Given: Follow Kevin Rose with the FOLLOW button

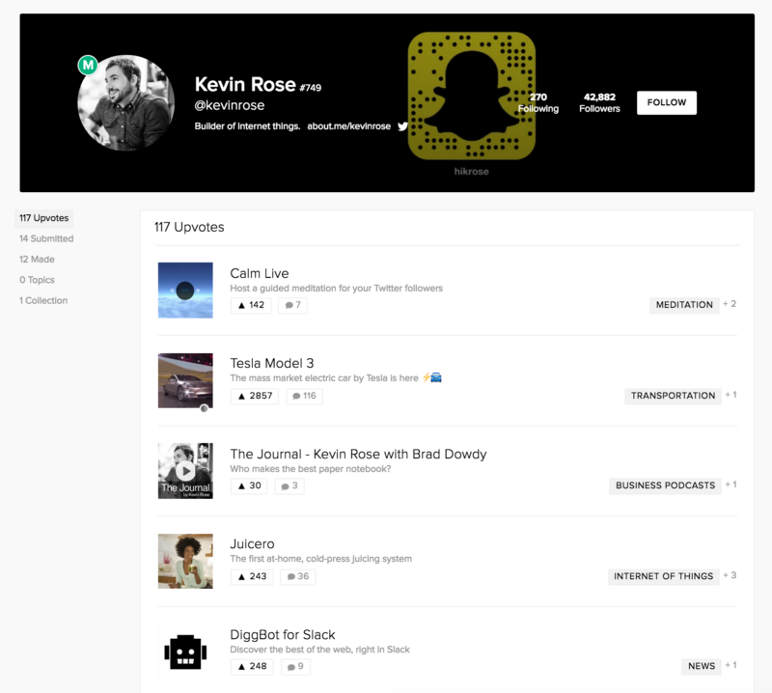Looking at the screenshot, I should (667, 102).
